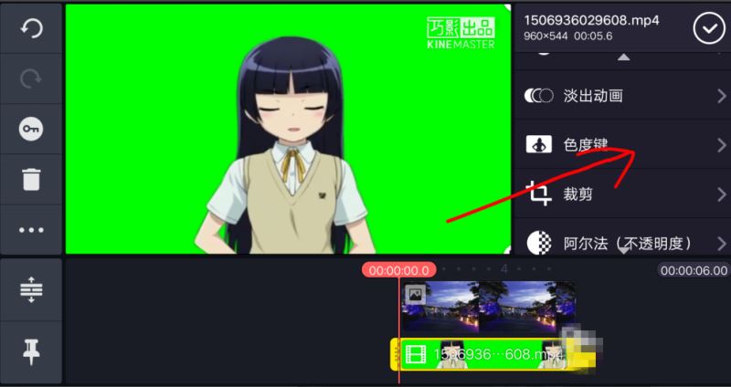Click the 裁剪 crop tool icon
Image resolution: width=731 pixels, height=387 pixels.
pos(539,193)
